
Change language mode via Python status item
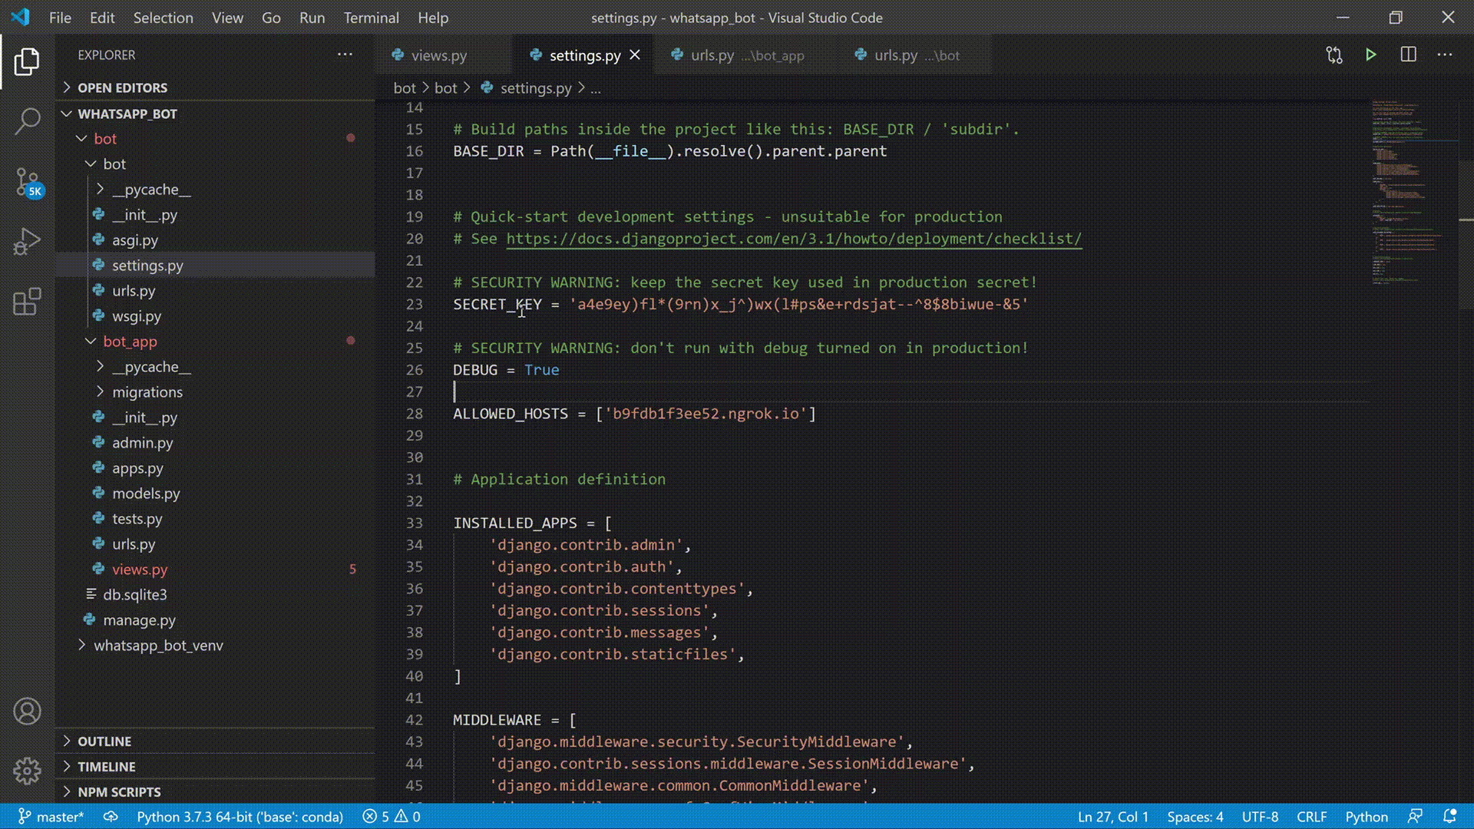tap(1367, 817)
